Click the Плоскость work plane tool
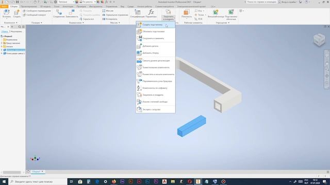 pyautogui.click(x=187, y=14)
